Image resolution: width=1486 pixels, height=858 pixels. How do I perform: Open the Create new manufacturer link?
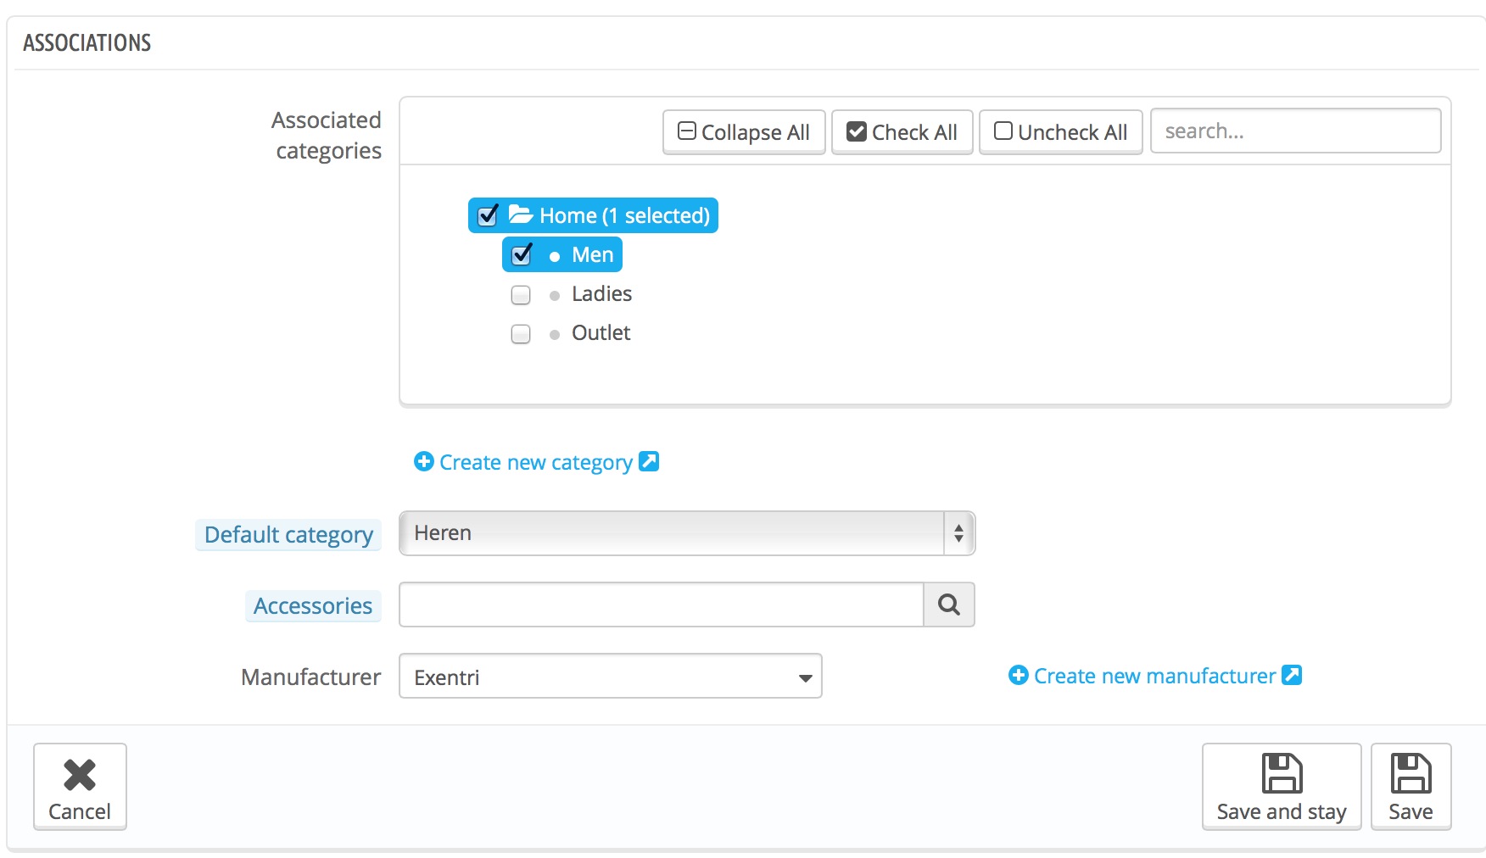(x=1154, y=676)
